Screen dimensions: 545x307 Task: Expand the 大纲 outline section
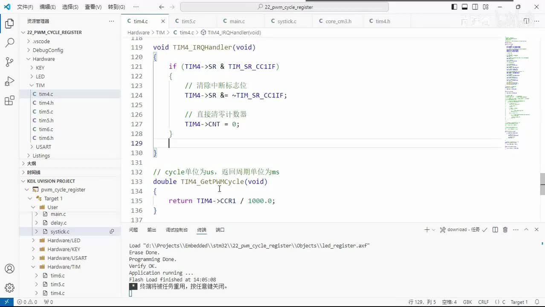pyautogui.click(x=70, y=163)
